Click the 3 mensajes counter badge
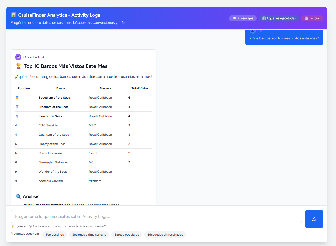 [243, 18]
